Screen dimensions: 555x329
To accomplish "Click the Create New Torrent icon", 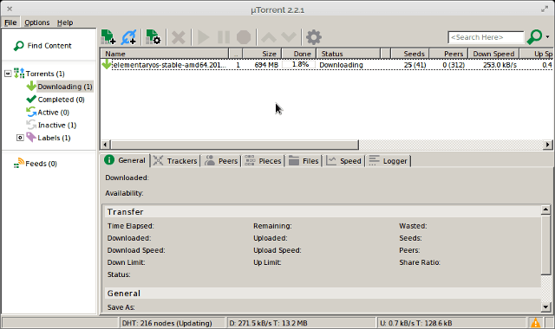I will (153, 36).
